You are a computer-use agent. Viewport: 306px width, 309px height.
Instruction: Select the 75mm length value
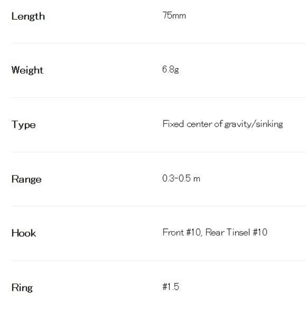coord(174,15)
